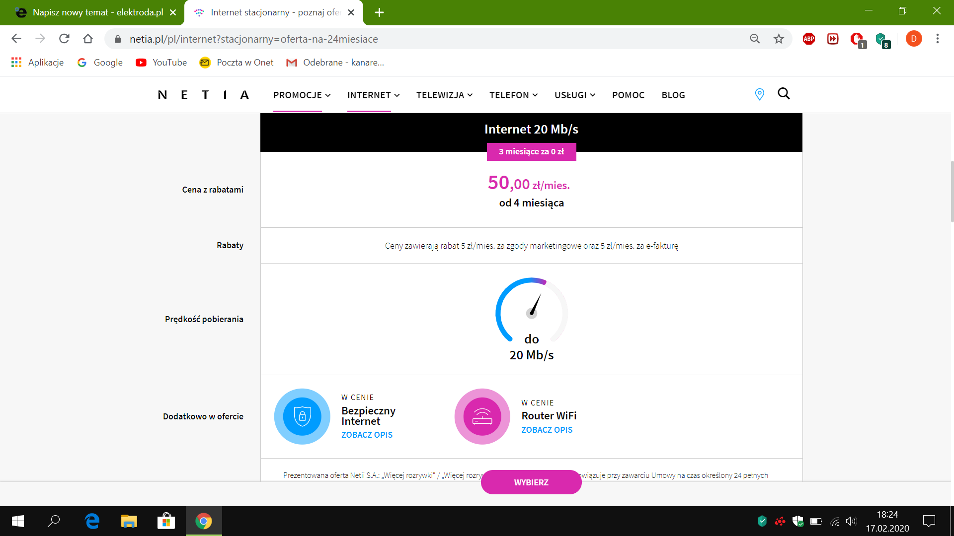Open the Chrome three-dot menu

[x=938, y=39]
